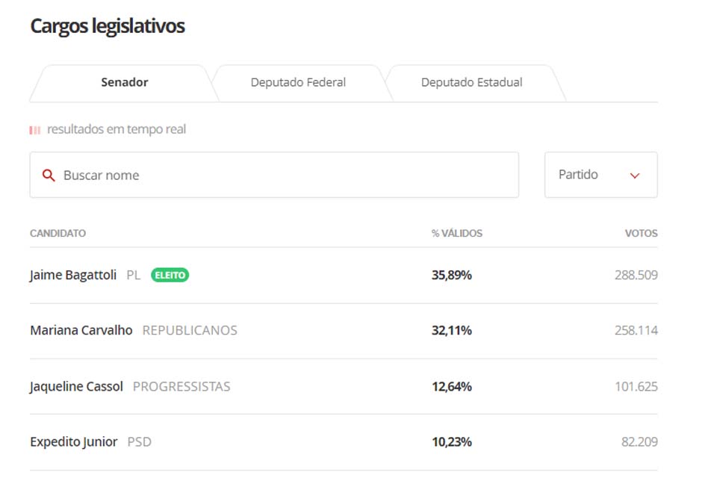This screenshot has width=717, height=478.
Task: Open the Partido filter box
Action: [x=600, y=175]
